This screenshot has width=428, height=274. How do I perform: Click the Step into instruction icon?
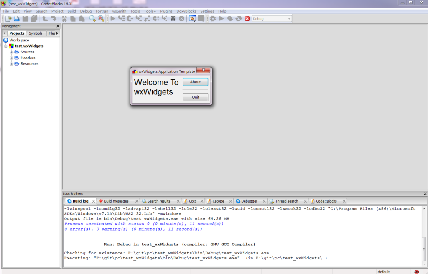pos(164,18)
